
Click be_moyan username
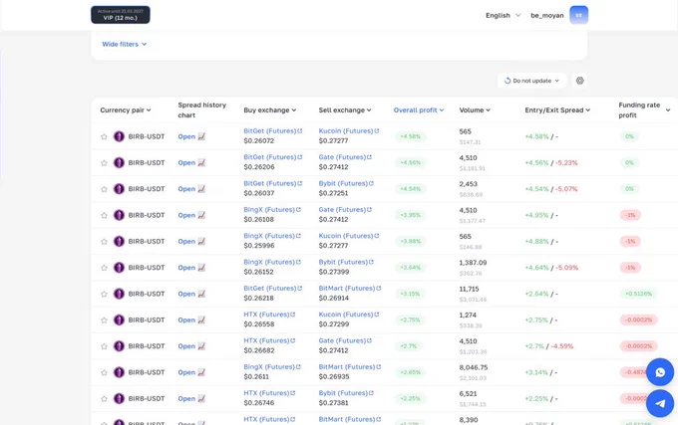547,15
